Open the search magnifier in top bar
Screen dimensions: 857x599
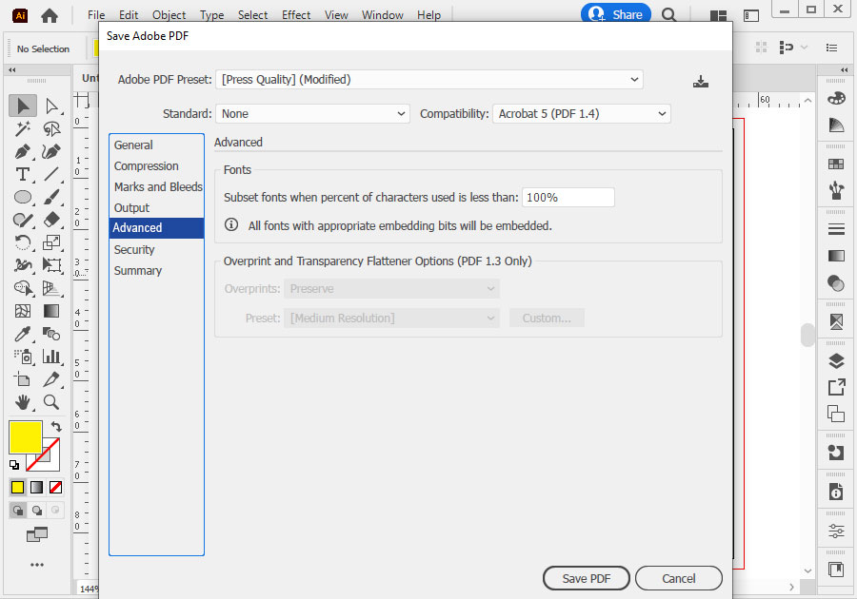pos(668,14)
